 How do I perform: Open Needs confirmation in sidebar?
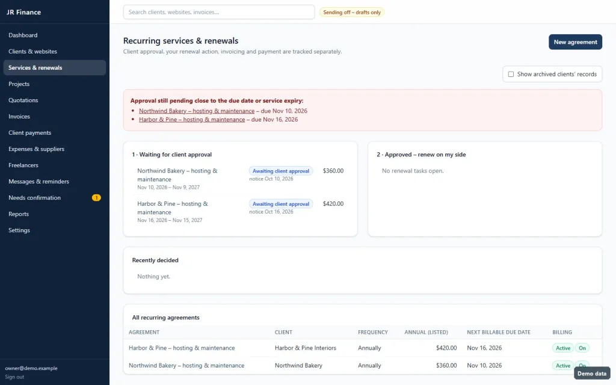click(55, 197)
